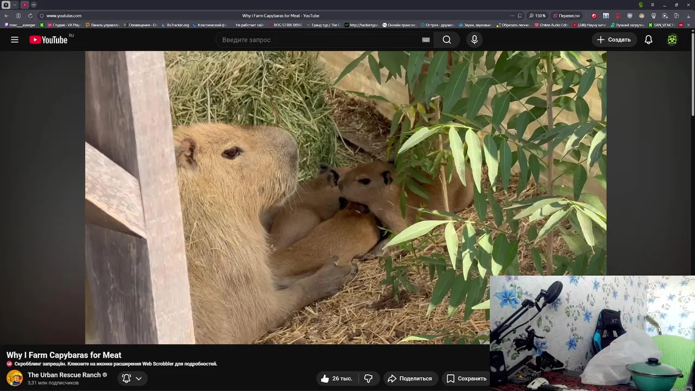Open the Звуки, звуковые bookmark

click(x=475, y=25)
